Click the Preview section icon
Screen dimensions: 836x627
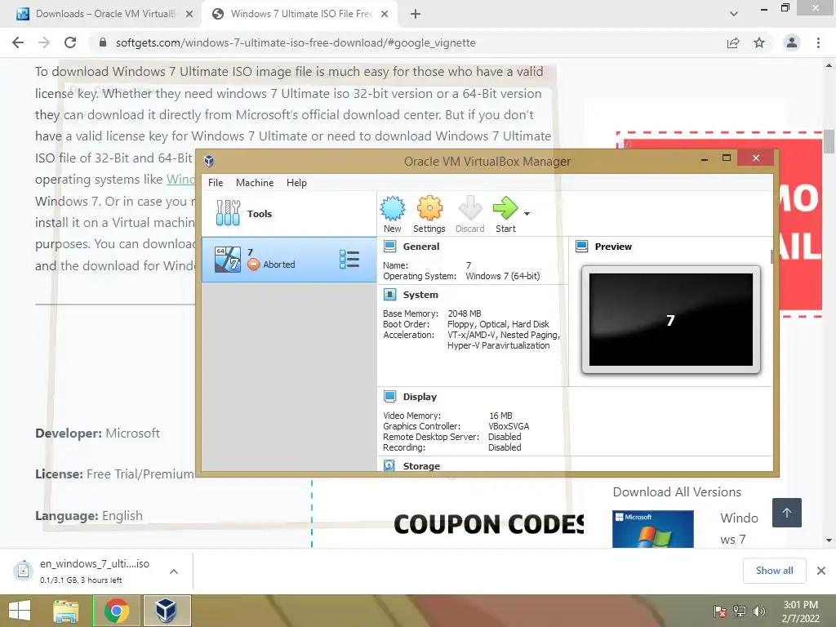point(581,247)
